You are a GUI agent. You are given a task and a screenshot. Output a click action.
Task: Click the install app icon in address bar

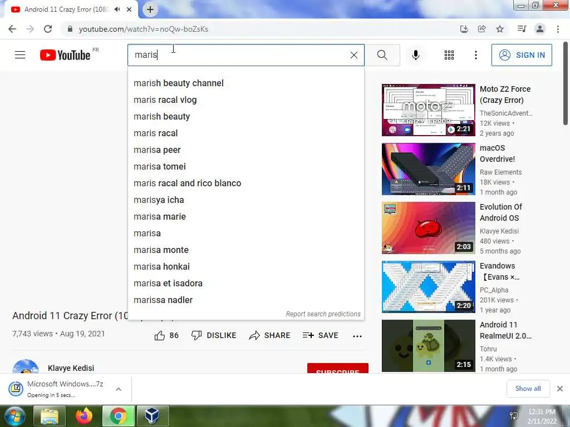(x=464, y=29)
